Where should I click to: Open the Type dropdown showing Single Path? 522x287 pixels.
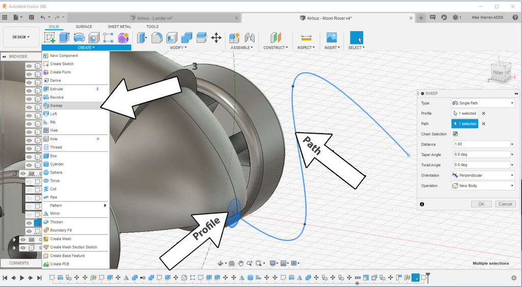point(483,103)
